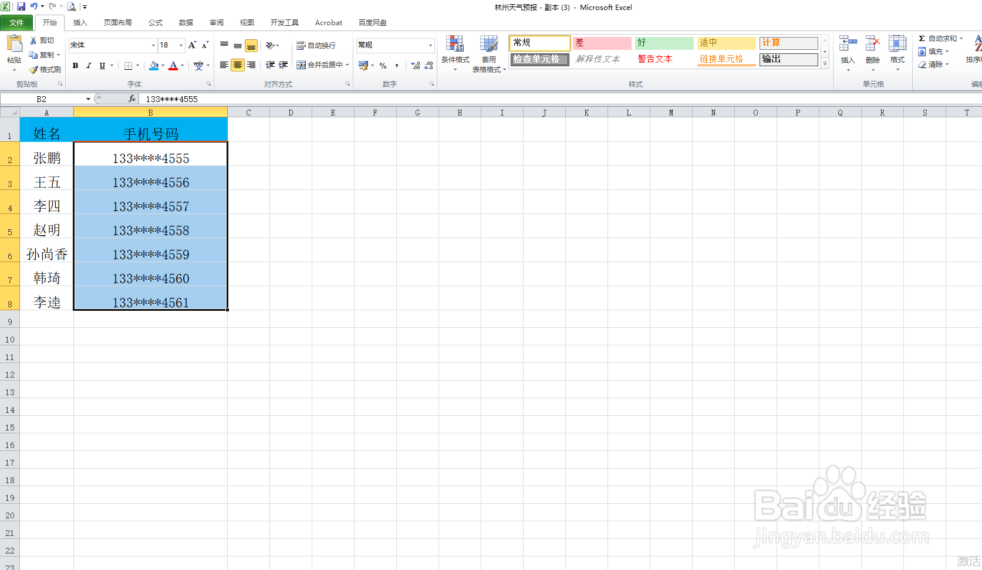This screenshot has height=570, width=982.
Task: Open the number format 常规 dropdown
Action: pos(430,45)
